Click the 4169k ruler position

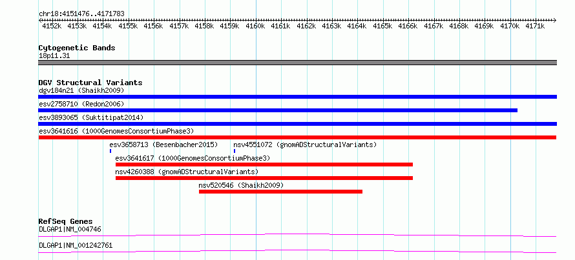click(x=485, y=26)
